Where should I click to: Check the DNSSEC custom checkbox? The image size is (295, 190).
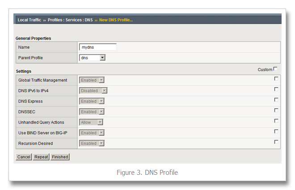point(276,110)
